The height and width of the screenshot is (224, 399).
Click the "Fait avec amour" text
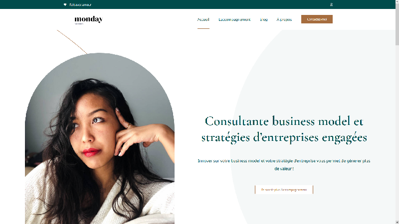point(80,4)
